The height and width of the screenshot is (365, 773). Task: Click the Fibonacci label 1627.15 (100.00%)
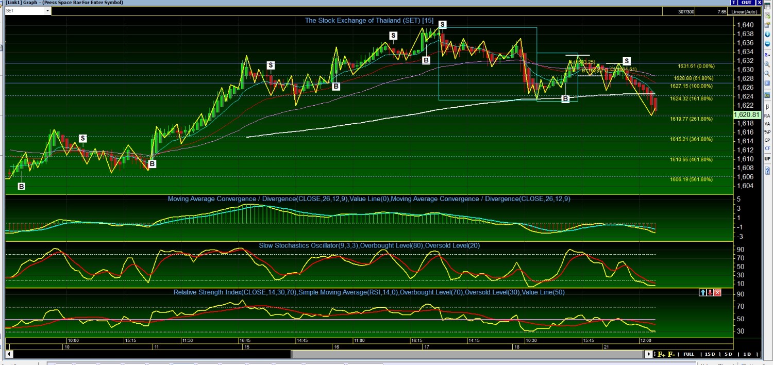(x=691, y=86)
